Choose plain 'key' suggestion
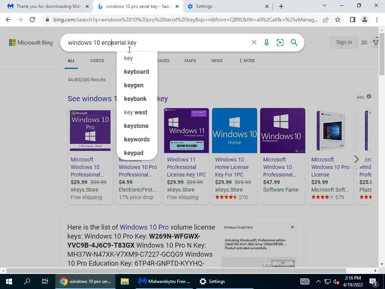The image size is (385, 289). pos(137,58)
